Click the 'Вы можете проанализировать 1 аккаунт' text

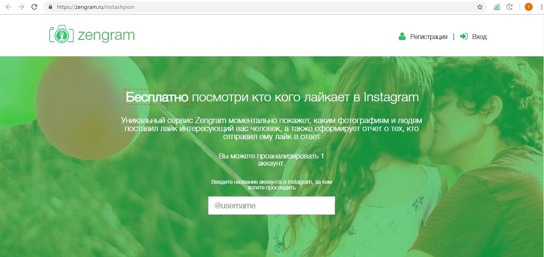271,160
